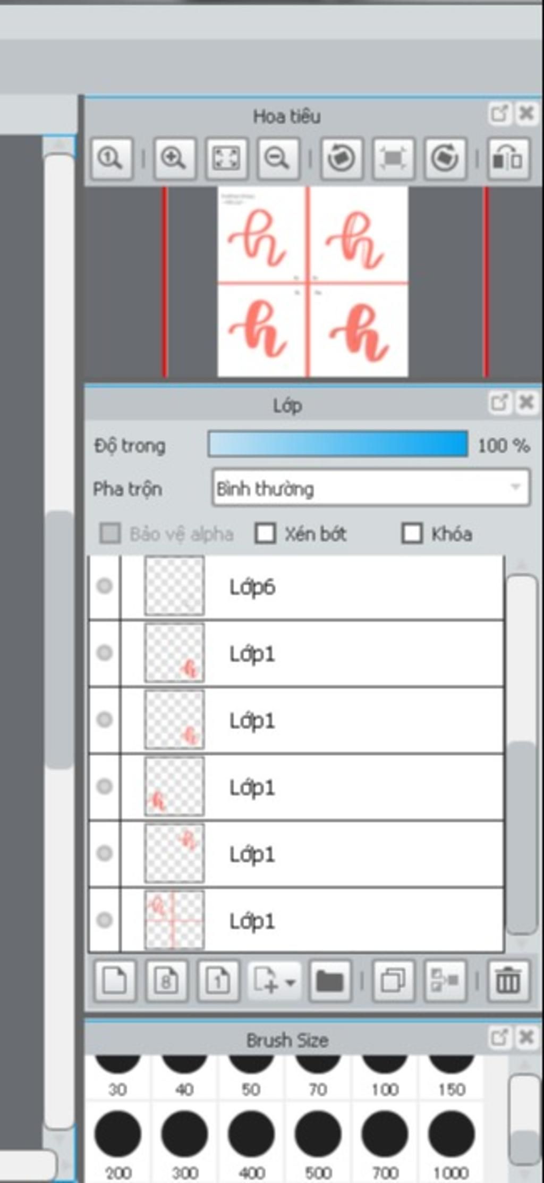Flip canvas view horizontally
Image resolution: width=544 pixels, height=1183 pixels.
(508, 159)
